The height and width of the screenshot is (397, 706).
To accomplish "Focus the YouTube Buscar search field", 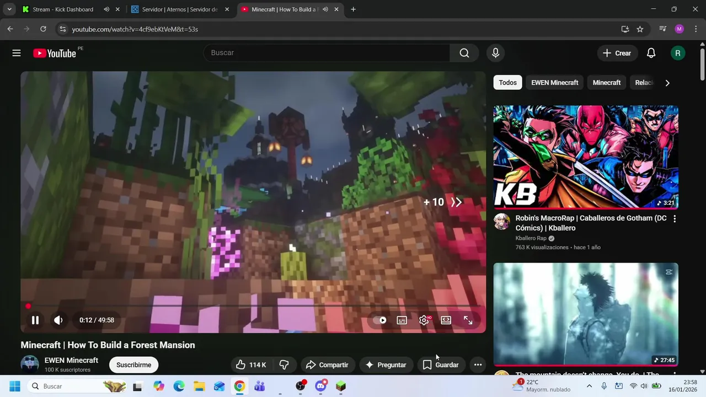I will (327, 53).
